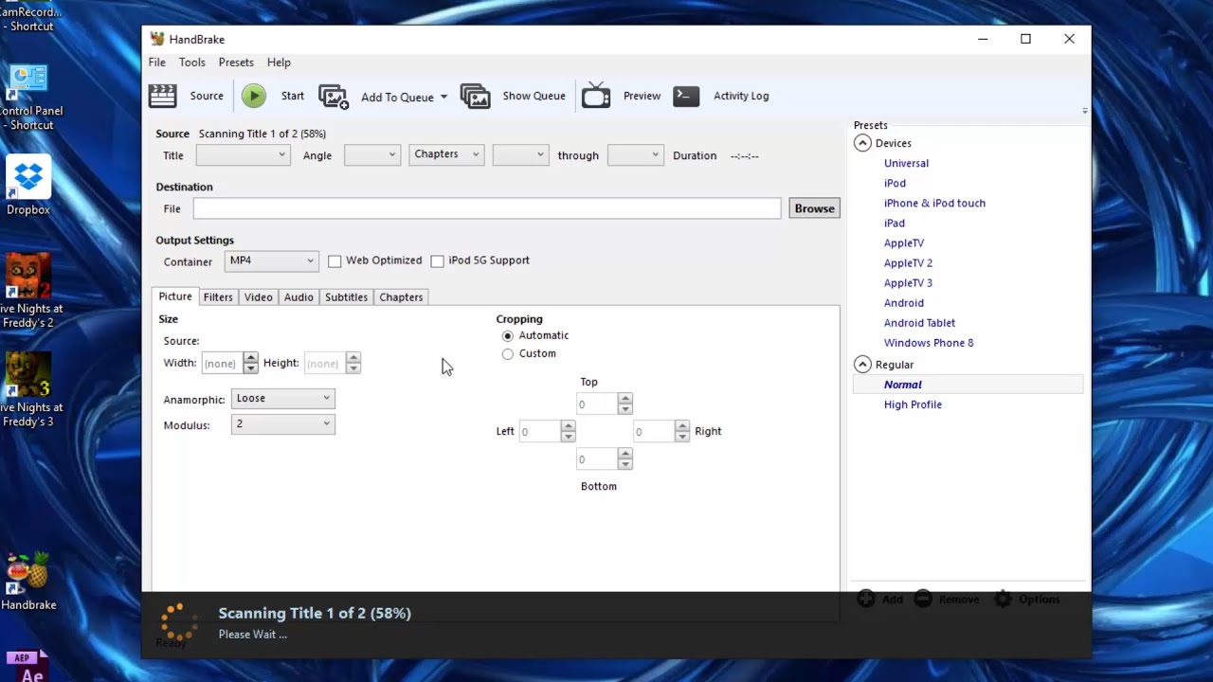Switch to the Video tab
The image size is (1213, 682).
(259, 297)
